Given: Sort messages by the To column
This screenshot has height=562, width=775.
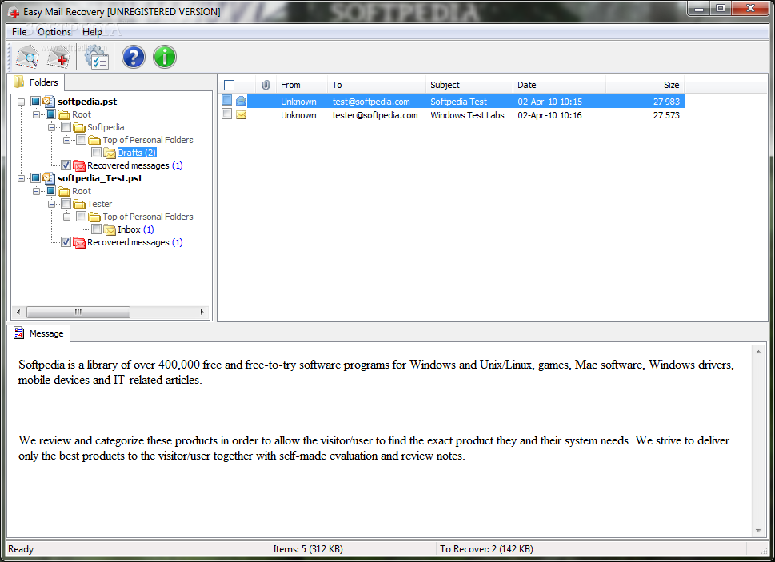Looking at the screenshot, I should point(376,85).
